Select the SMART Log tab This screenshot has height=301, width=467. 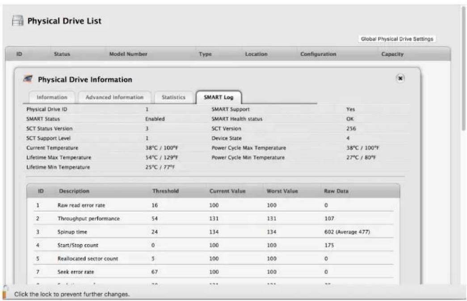pyautogui.click(x=219, y=97)
